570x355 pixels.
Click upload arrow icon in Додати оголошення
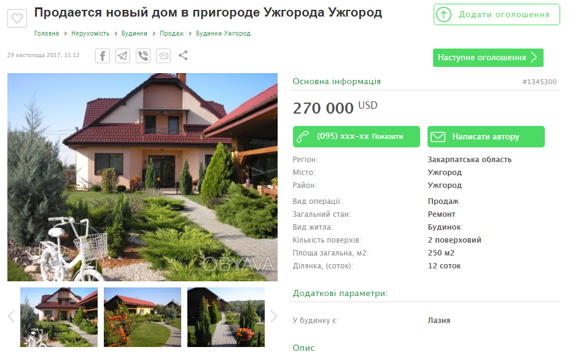point(443,15)
